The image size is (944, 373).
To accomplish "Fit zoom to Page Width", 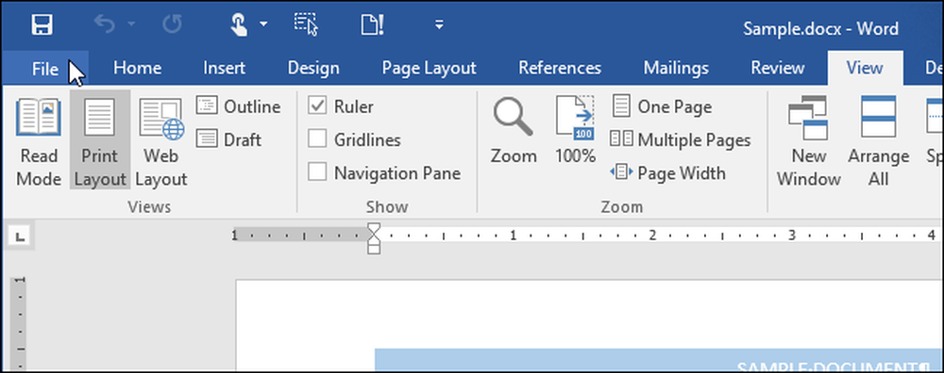I will click(x=668, y=173).
